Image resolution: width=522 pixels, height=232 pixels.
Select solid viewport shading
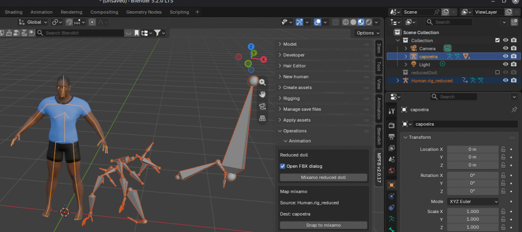click(353, 22)
